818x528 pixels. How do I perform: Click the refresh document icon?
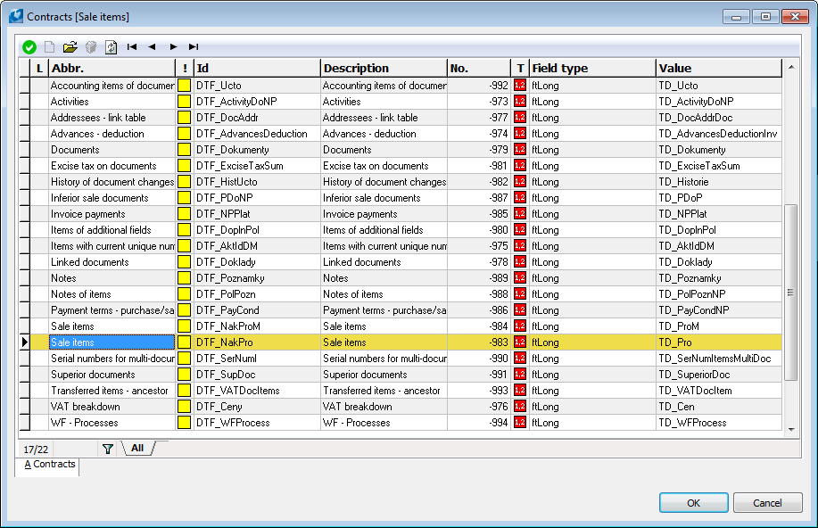point(112,47)
